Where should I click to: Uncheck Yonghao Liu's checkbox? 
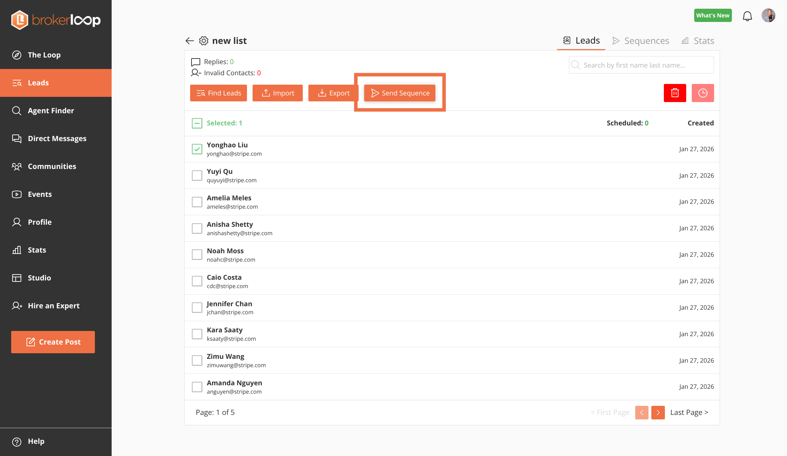tap(197, 149)
